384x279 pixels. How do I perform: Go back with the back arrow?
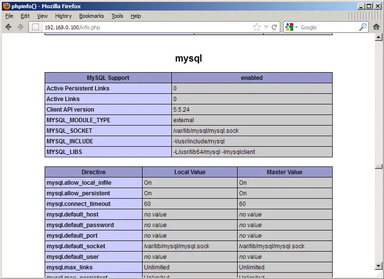(x=8, y=27)
